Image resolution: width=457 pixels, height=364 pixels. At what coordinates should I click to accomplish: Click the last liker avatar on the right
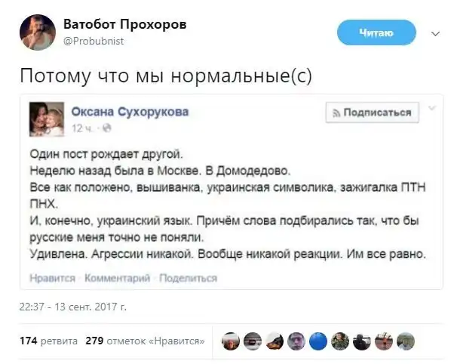click(x=406, y=341)
